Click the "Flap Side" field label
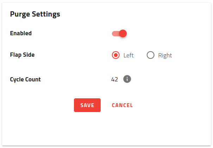This screenshot has width=213, height=148. pyautogui.click(x=22, y=55)
